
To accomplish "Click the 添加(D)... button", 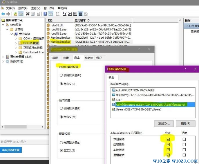I will click(164, 124).
